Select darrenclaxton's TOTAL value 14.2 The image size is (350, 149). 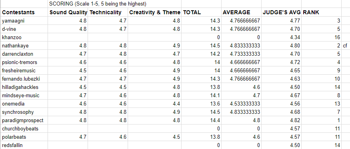(x=201, y=54)
